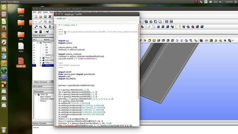This screenshot has height=134, width=238.
Task: Select the Create point tool
Action: [x=36, y=22]
